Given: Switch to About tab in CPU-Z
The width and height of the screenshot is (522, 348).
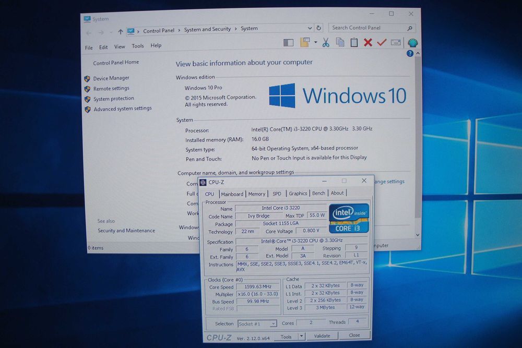Looking at the screenshot, I should coord(337,193).
